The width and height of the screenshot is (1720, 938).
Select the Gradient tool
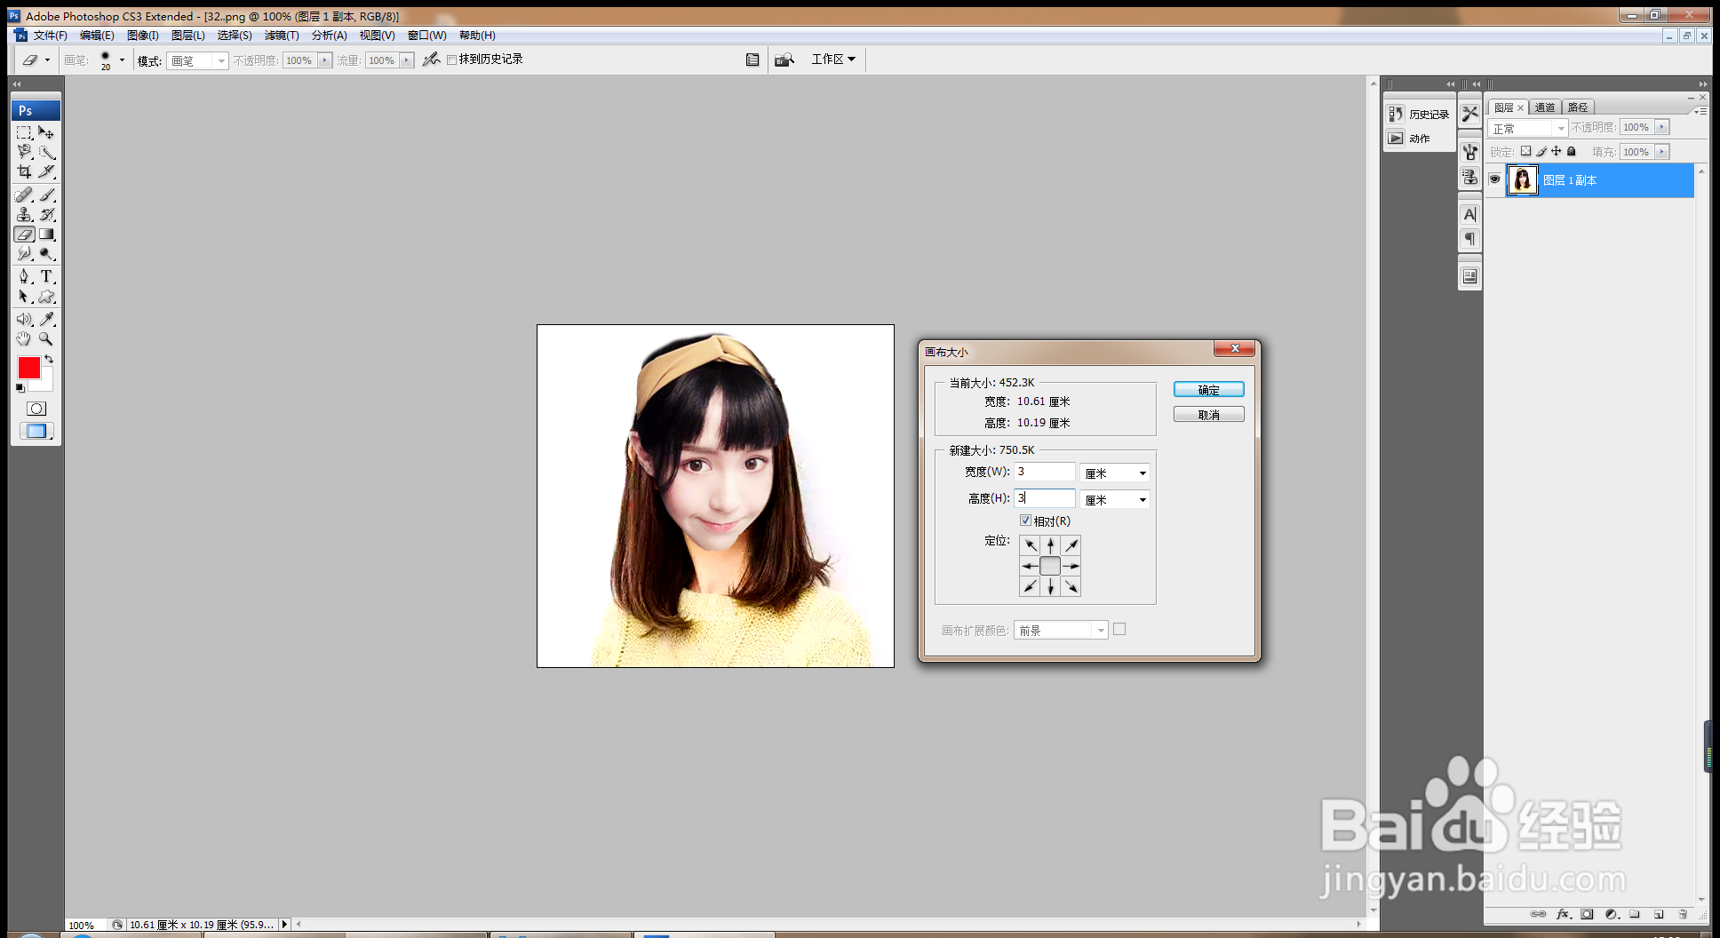point(47,234)
